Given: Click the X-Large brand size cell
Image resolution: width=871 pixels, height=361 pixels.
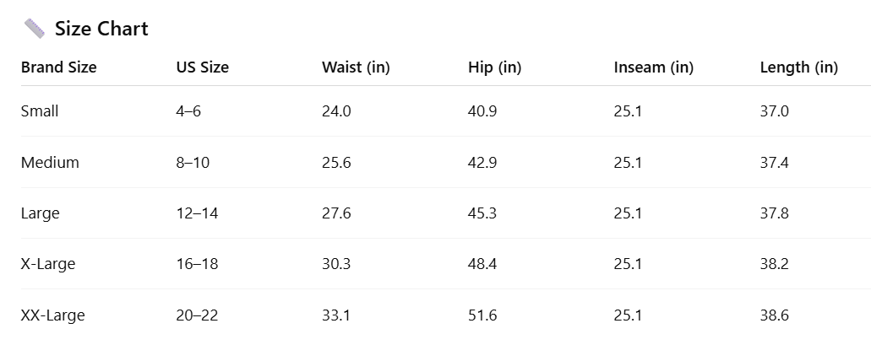Looking at the screenshot, I should (x=48, y=264).
